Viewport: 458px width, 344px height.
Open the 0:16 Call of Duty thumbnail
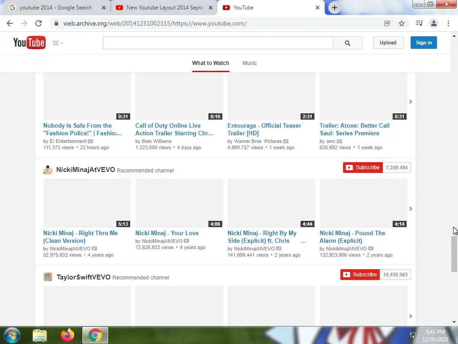point(179,96)
